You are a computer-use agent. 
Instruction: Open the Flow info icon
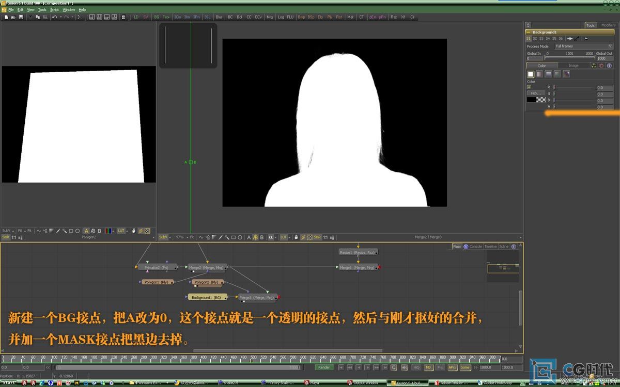(x=466, y=247)
